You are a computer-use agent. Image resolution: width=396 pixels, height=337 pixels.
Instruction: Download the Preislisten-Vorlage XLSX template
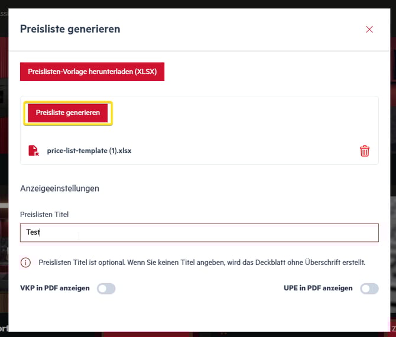pyautogui.click(x=92, y=72)
